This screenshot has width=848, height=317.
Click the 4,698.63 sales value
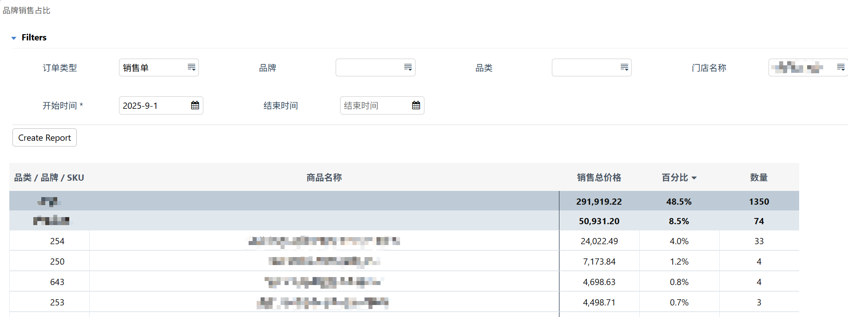click(599, 282)
